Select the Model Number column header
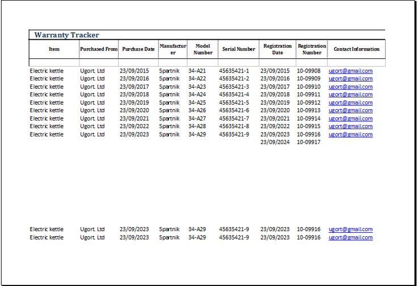 203,49
